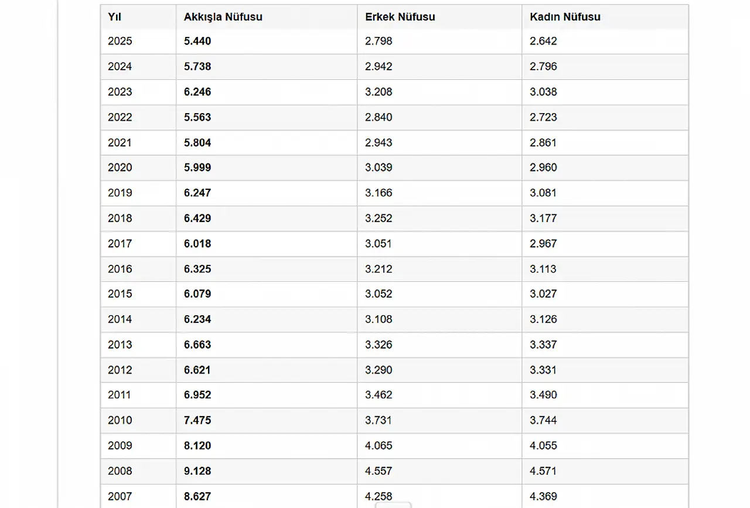Click male population 2.942 for 2024

point(379,66)
